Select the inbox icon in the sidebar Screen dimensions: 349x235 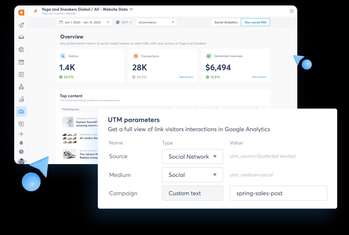[x=21, y=37]
